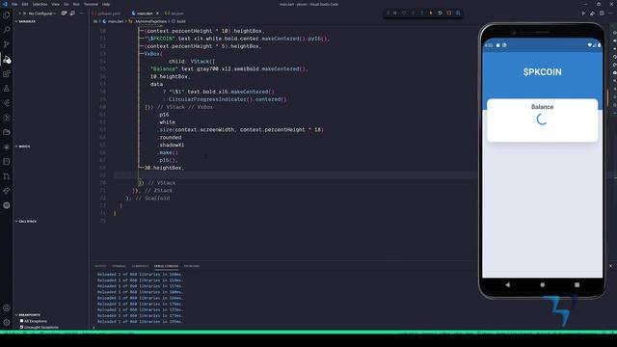The width and height of the screenshot is (617, 347).
Task: Open the Debug Console icon in sidebar header
Action: tap(72, 13)
